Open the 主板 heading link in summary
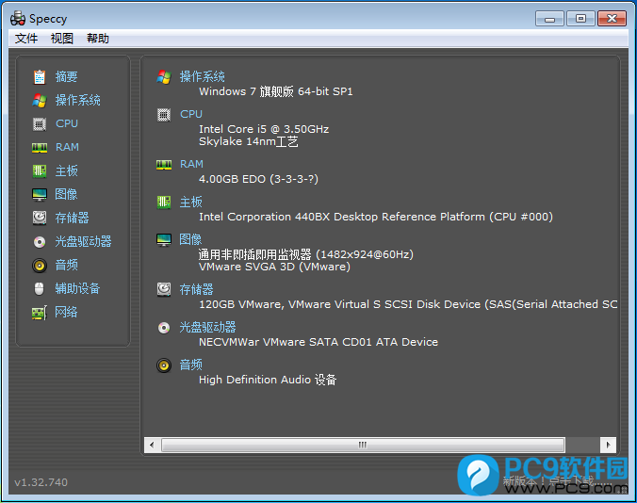This screenshot has width=637, height=503. click(190, 203)
